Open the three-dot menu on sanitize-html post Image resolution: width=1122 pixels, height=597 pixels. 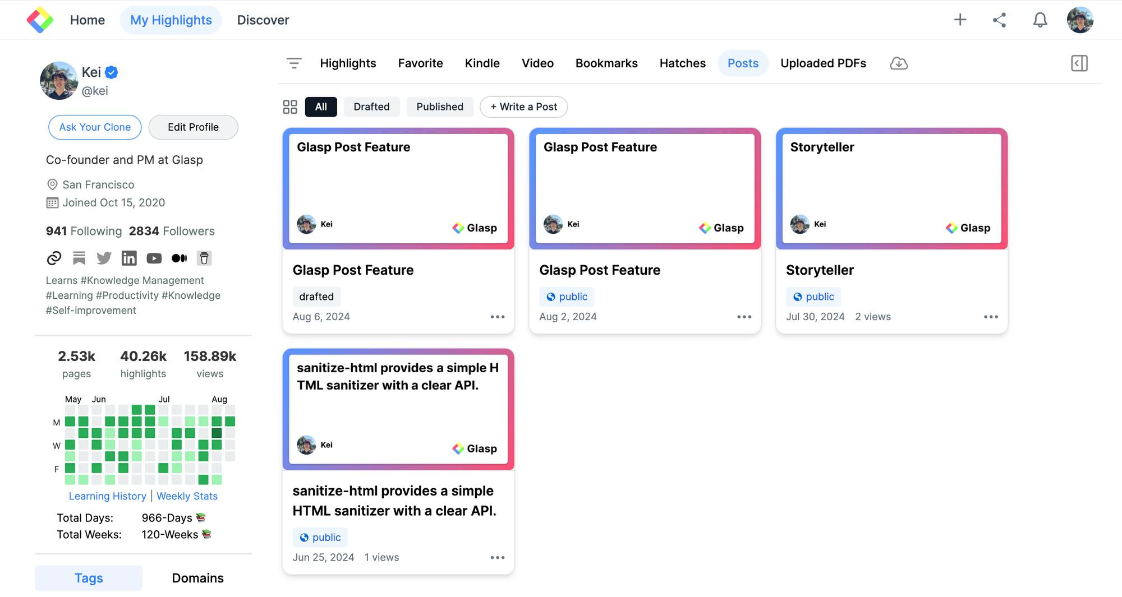click(x=498, y=558)
